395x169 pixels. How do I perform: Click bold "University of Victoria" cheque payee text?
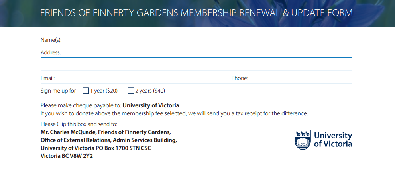click(x=151, y=105)
